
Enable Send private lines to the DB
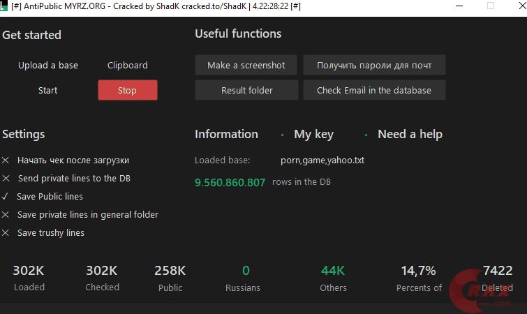[x=6, y=179]
